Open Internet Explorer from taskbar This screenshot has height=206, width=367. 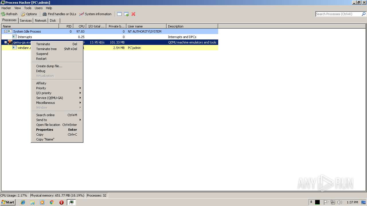(23, 202)
